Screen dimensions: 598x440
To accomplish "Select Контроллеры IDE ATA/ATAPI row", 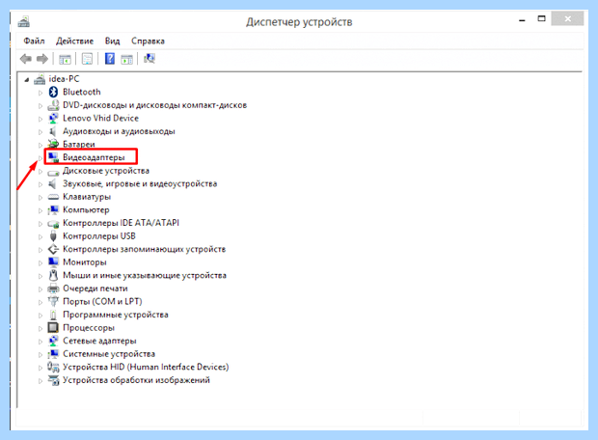I will click(x=121, y=223).
